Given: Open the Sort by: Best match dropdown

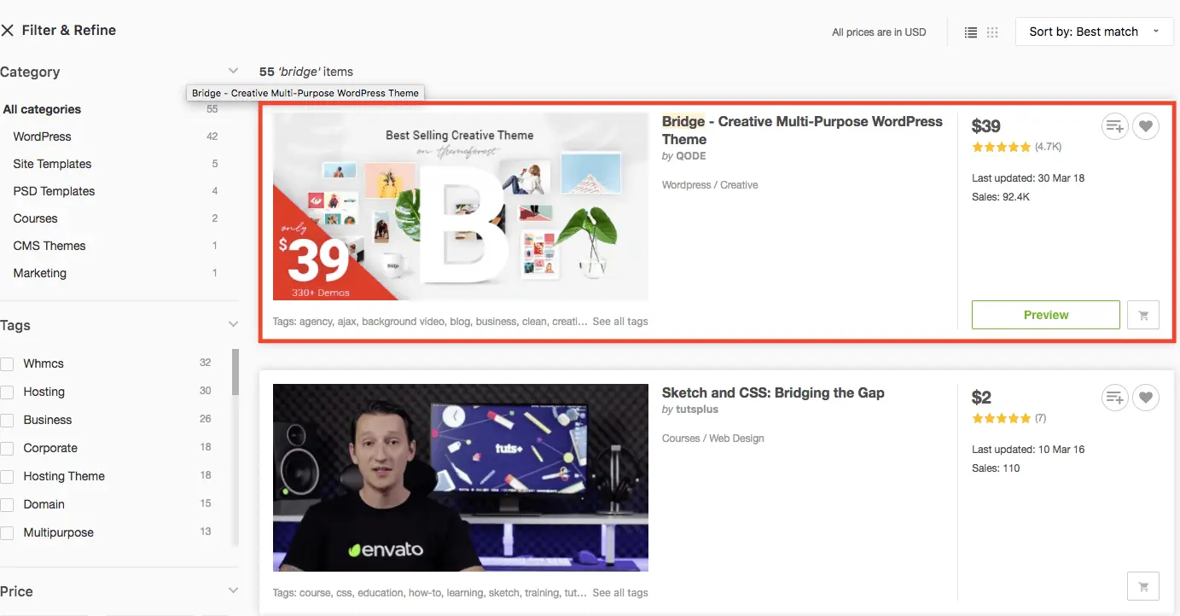Looking at the screenshot, I should pyautogui.click(x=1095, y=32).
